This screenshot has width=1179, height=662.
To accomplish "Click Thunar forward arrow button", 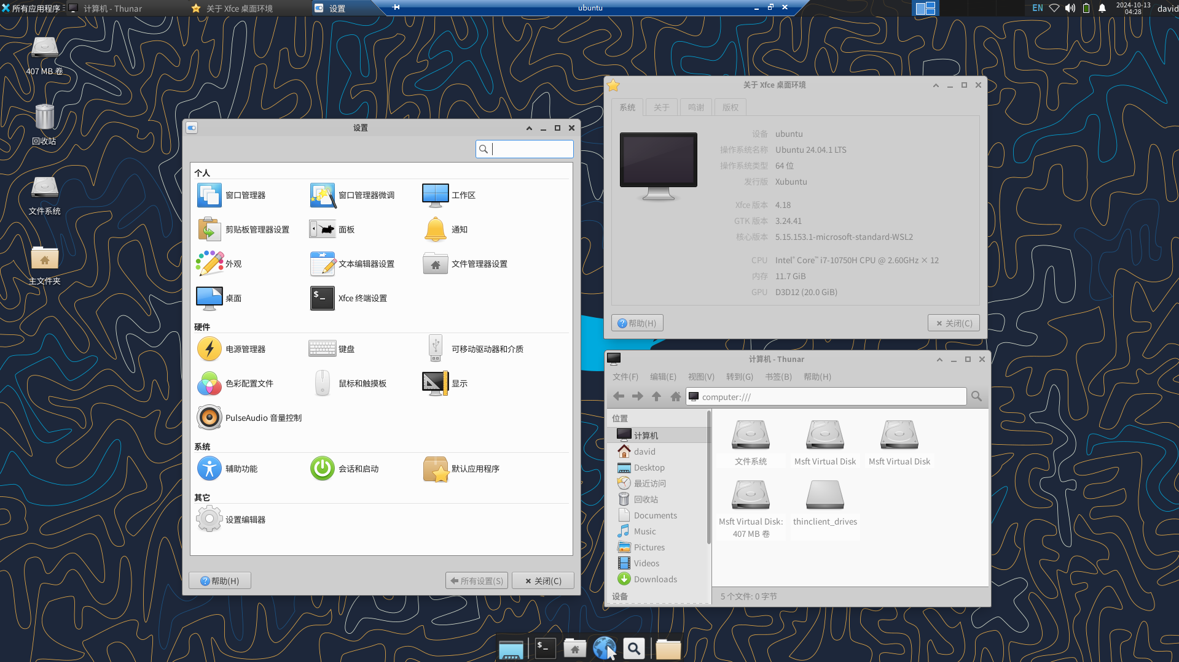I will [638, 396].
